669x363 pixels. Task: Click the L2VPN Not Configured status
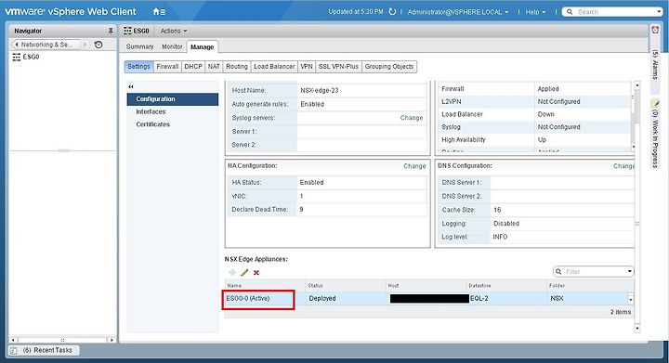point(558,101)
